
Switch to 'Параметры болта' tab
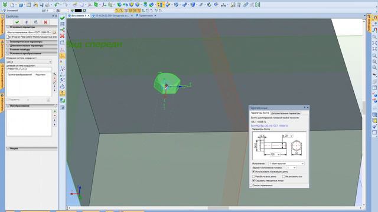pyautogui.click(x=260, y=112)
